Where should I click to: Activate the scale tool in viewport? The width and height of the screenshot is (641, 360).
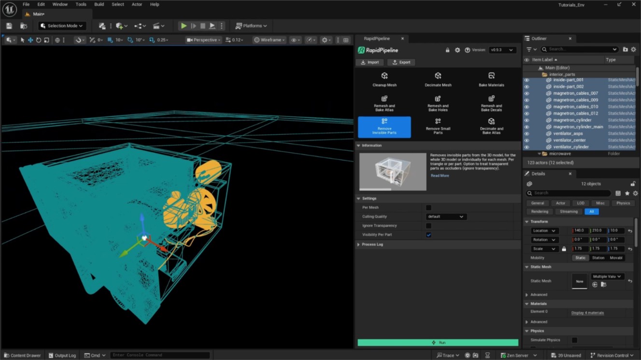[x=46, y=40]
